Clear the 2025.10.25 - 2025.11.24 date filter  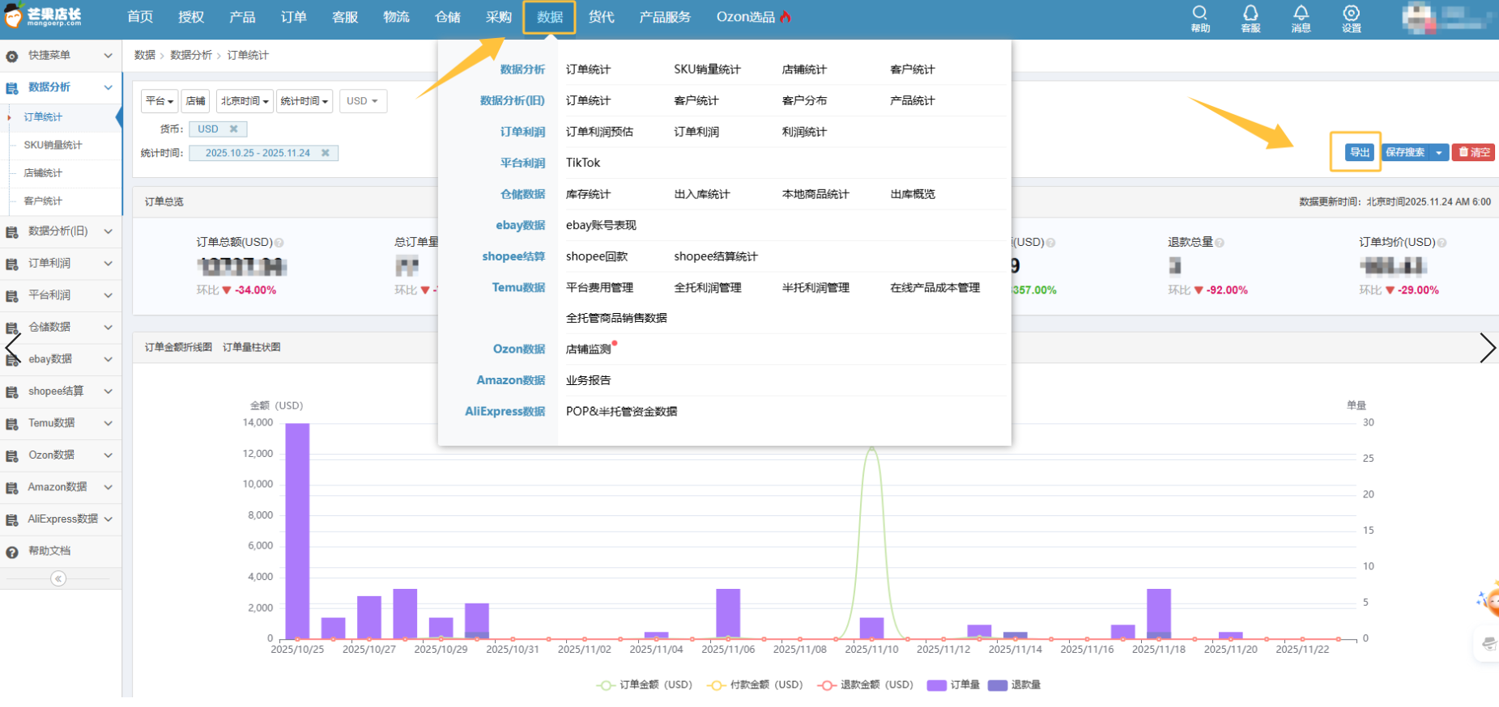point(326,153)
